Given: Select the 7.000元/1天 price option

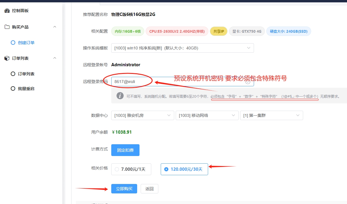Looking at the screenshot, I should 131,169.
